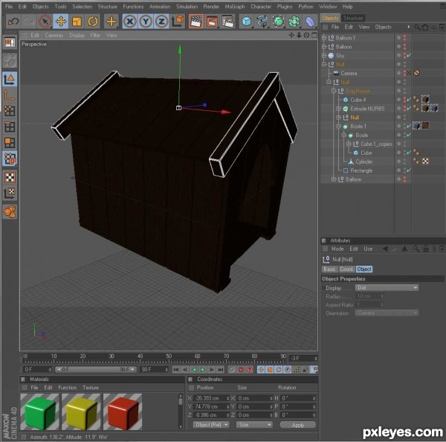Switch to Points mode
The image size is (446, 442).
[x=10, y=110]
